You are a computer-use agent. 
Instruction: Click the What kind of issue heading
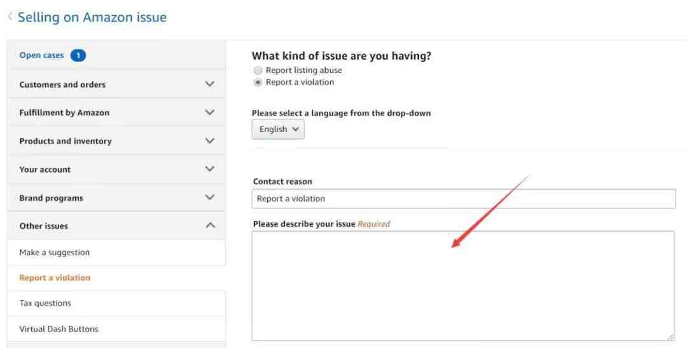click(x=342, y=55)
